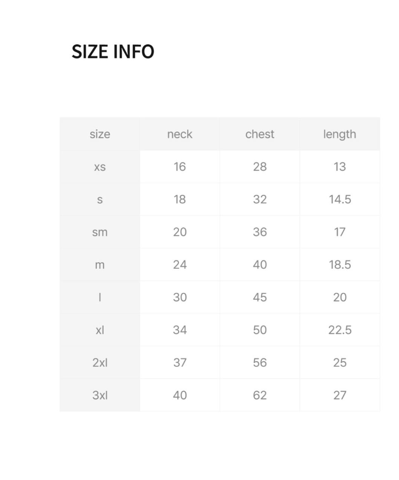Select the sm size row label

[x=100, y=232]
